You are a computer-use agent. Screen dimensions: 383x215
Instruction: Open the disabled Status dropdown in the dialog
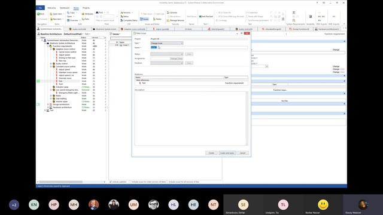(167, 54)
